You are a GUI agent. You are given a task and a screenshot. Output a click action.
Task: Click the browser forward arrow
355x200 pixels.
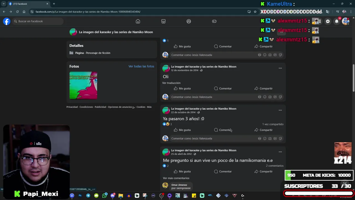click(x=11, y=12)
